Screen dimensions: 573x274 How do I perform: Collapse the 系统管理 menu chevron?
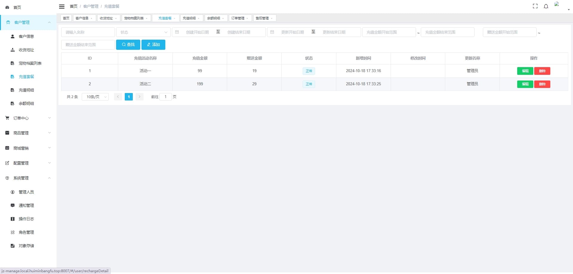(x=50, y=178)
